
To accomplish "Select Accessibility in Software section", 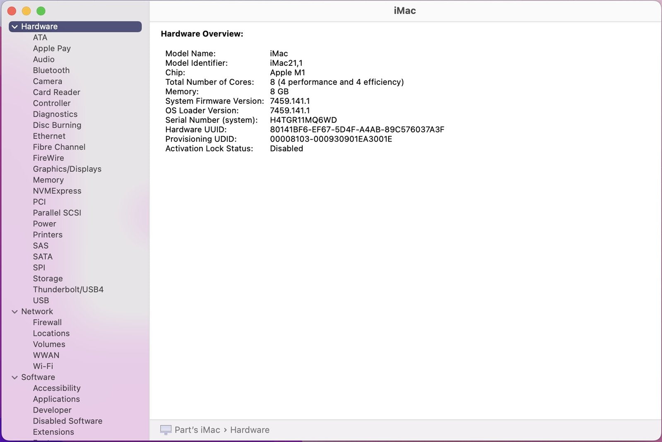I will [57, 388].
